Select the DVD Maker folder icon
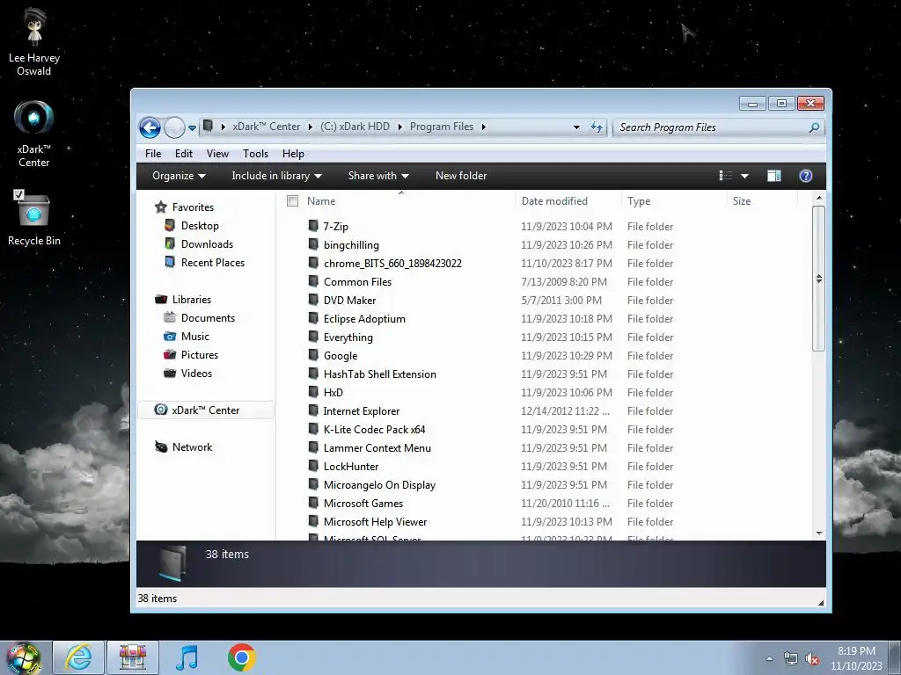This screenshot has height=675, width=901. (x=313, y=299)
